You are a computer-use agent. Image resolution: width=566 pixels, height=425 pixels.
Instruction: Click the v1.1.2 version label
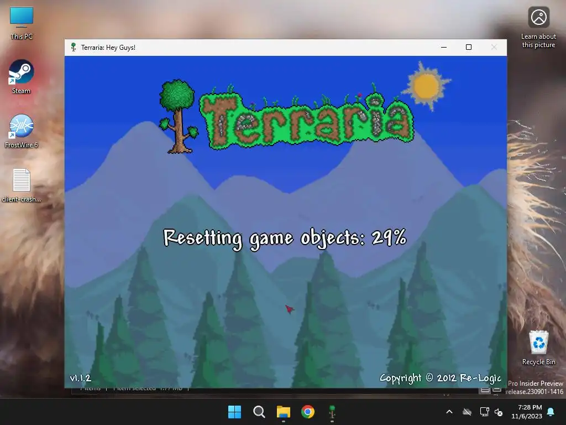pos(80,378)
